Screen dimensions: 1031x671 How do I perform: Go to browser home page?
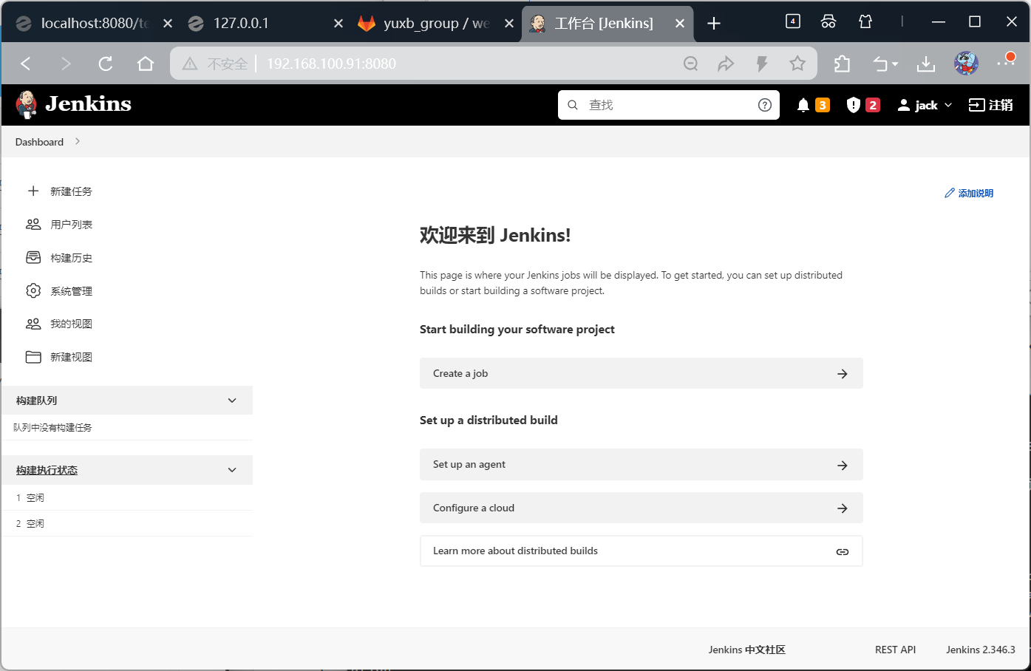tap(146, 64)
